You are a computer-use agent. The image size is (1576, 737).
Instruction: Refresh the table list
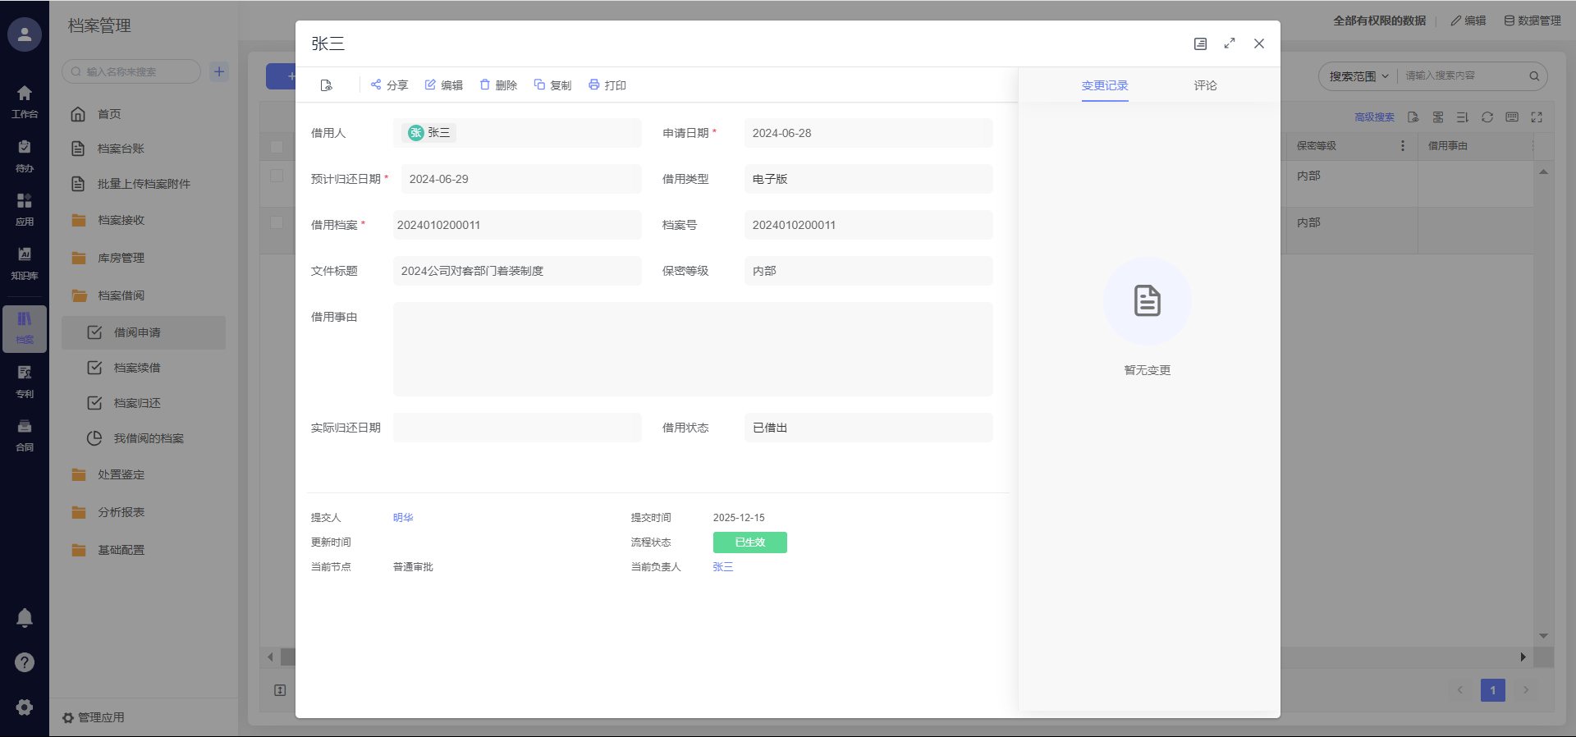(1487, 117)
